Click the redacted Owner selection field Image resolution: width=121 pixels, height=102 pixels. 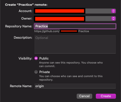click(75, 19)
